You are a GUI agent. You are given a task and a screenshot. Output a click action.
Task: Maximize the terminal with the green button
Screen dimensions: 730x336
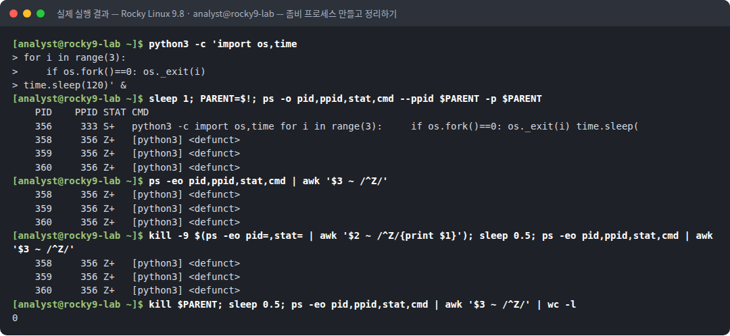pos(41,13)
